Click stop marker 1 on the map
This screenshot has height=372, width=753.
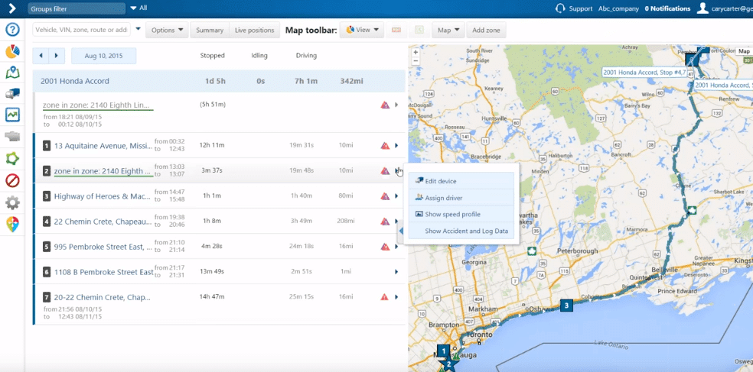[x=444, y=351]
